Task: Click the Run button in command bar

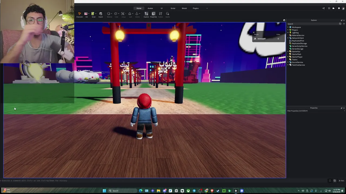Action: tap(342, 181)
